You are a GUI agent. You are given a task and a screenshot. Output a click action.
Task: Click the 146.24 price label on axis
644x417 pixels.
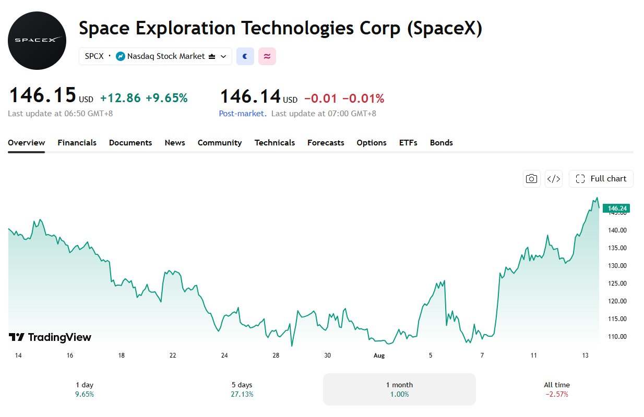tap(616, 208)
